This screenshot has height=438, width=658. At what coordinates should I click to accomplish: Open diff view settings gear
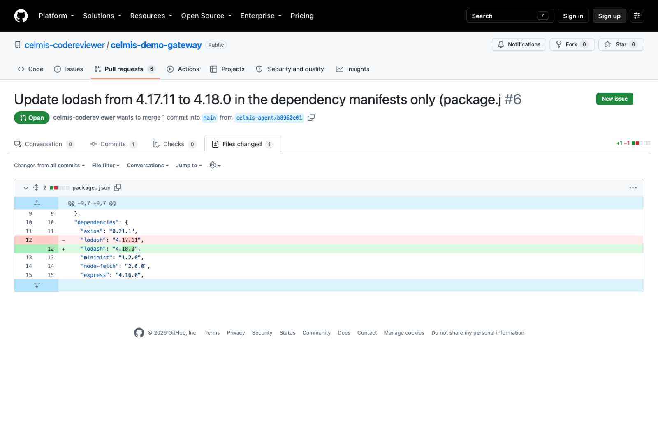tap(215, 165)
